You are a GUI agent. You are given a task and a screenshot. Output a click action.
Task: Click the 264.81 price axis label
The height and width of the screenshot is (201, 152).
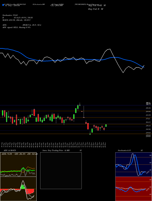pos(148,122)
